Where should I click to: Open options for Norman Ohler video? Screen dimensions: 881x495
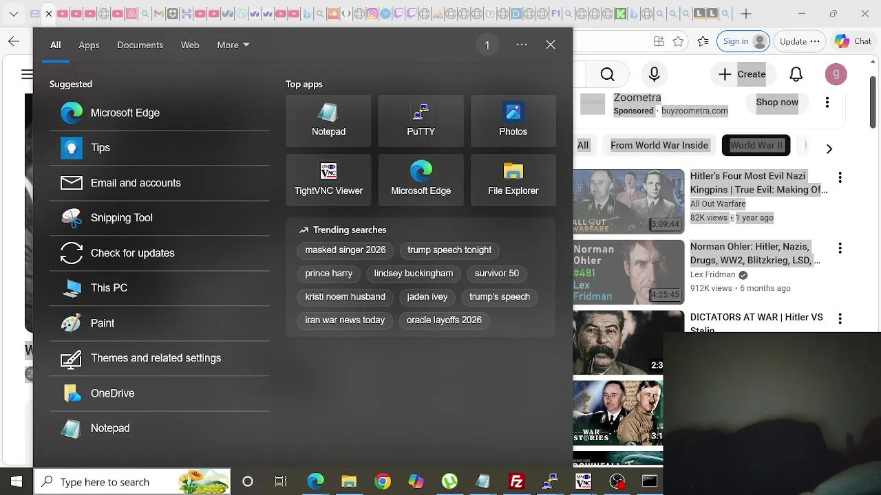click(840, 247)
